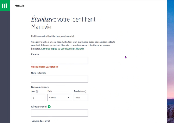The image size is (174, 123).
Task: Click the Langue du courriel label
Action: point(41,121)
